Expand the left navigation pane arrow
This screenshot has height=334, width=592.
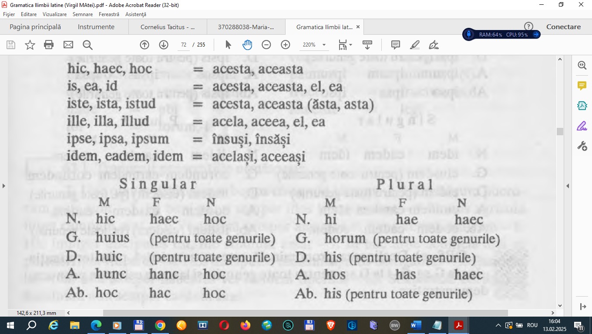(4, 186)
